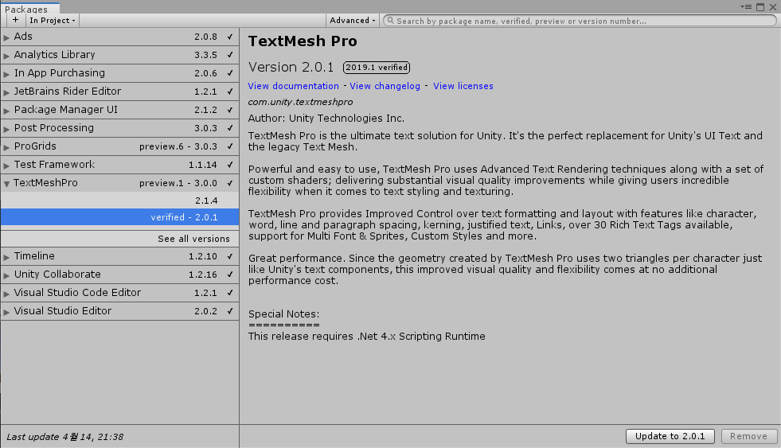Image resolution: width=781 pixels, height=448 pixels.
Task: Expand the Post Processing package
Action: pos(6,128)
